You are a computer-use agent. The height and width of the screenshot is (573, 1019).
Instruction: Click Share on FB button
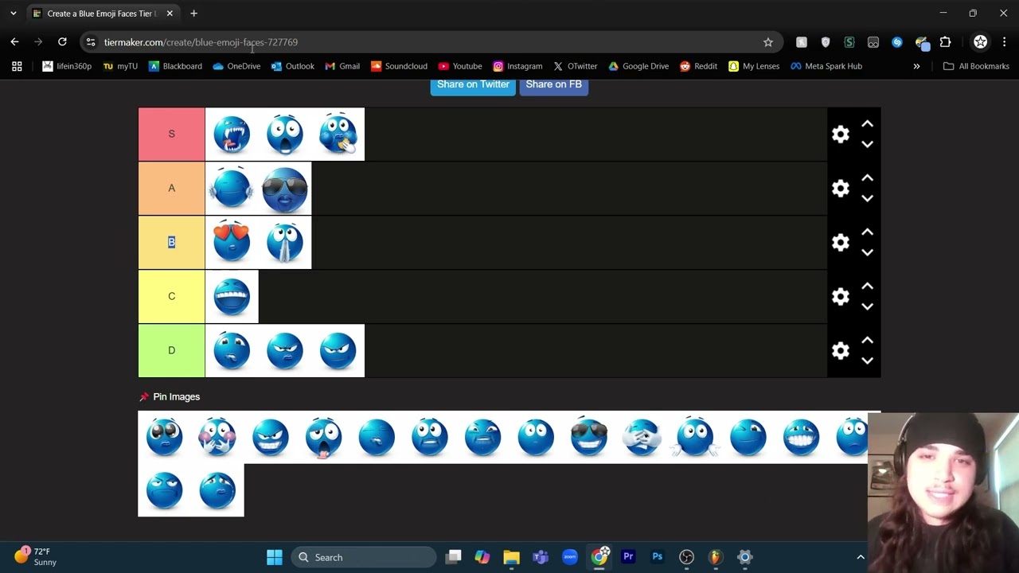[x=553, y=84]
